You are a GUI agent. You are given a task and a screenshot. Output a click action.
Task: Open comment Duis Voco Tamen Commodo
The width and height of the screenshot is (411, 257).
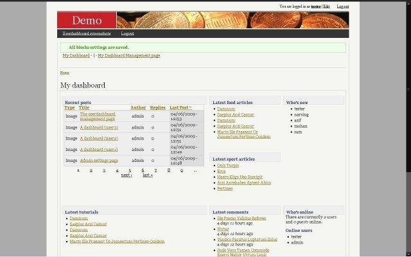[243, 253]
